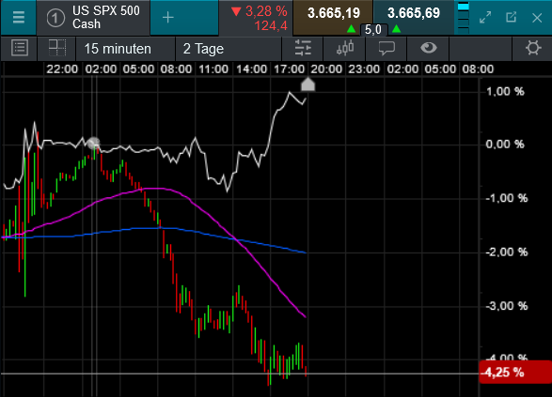552x397 pixels.
Task: Click the 124,4 points change value
Action: click(x=271, y=26)
